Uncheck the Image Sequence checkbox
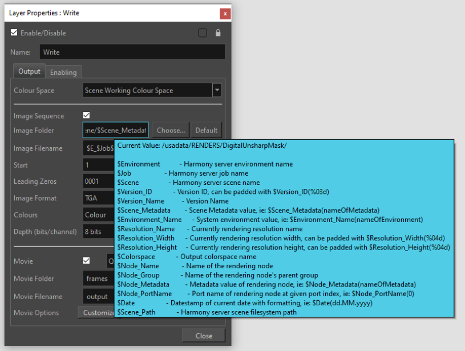 point(86,115)
